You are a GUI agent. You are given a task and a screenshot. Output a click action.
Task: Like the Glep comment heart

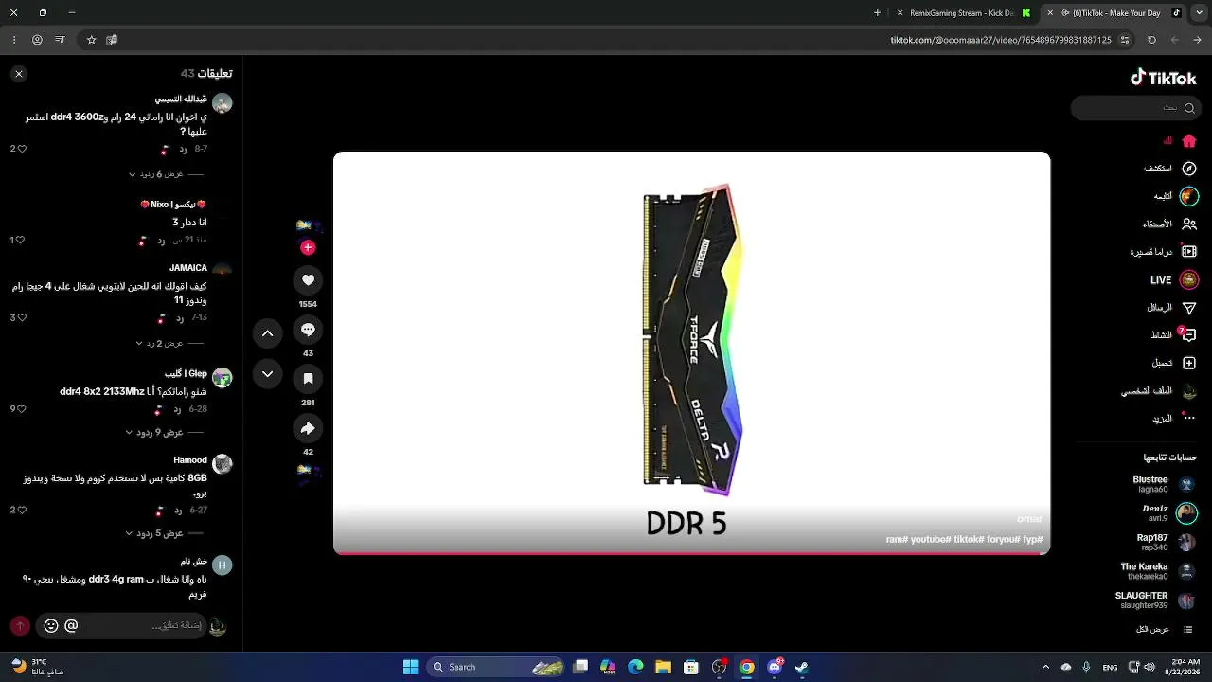(22, 409)
